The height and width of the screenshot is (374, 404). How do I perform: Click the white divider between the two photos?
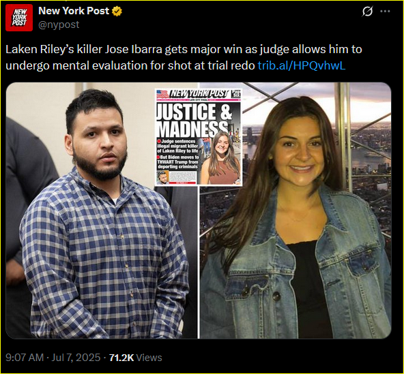[x=199, y=262]
